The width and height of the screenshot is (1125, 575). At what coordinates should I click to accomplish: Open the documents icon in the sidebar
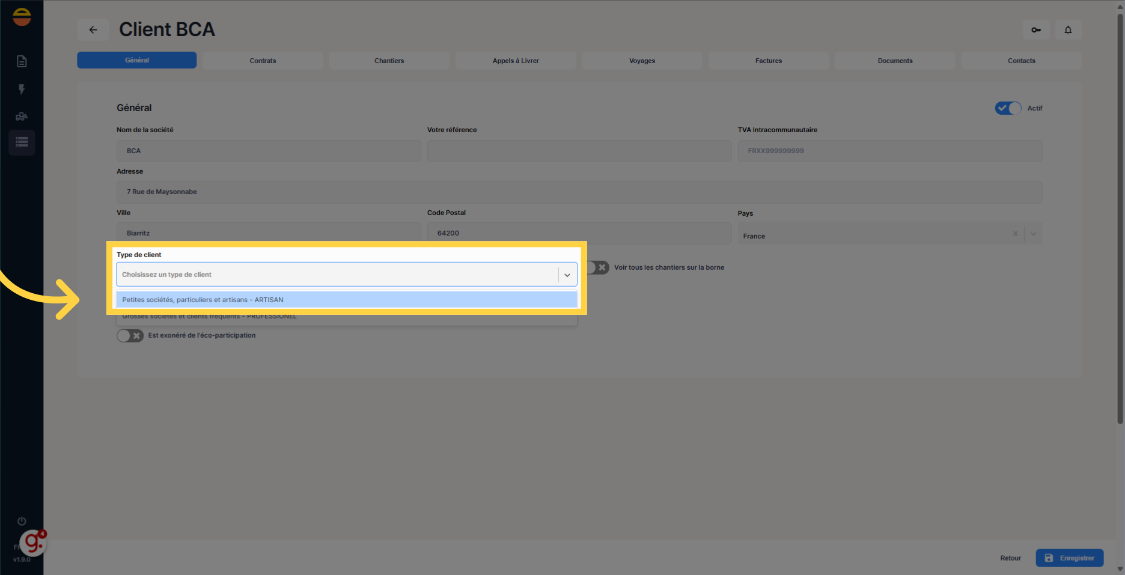(22, 61)
